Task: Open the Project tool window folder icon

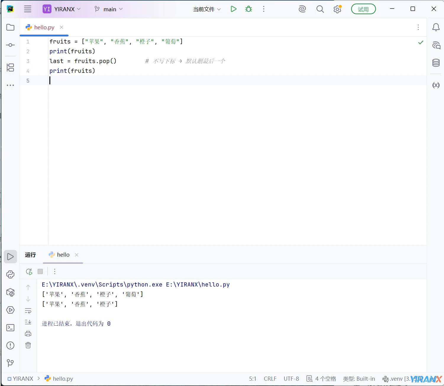Action: point(10,27)
